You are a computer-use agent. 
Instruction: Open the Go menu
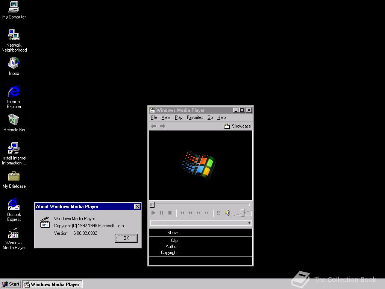point(210,117)
